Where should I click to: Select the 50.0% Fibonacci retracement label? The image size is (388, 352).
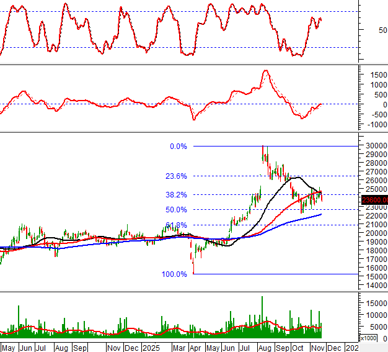pyautogui.click(x=176, y=210)
